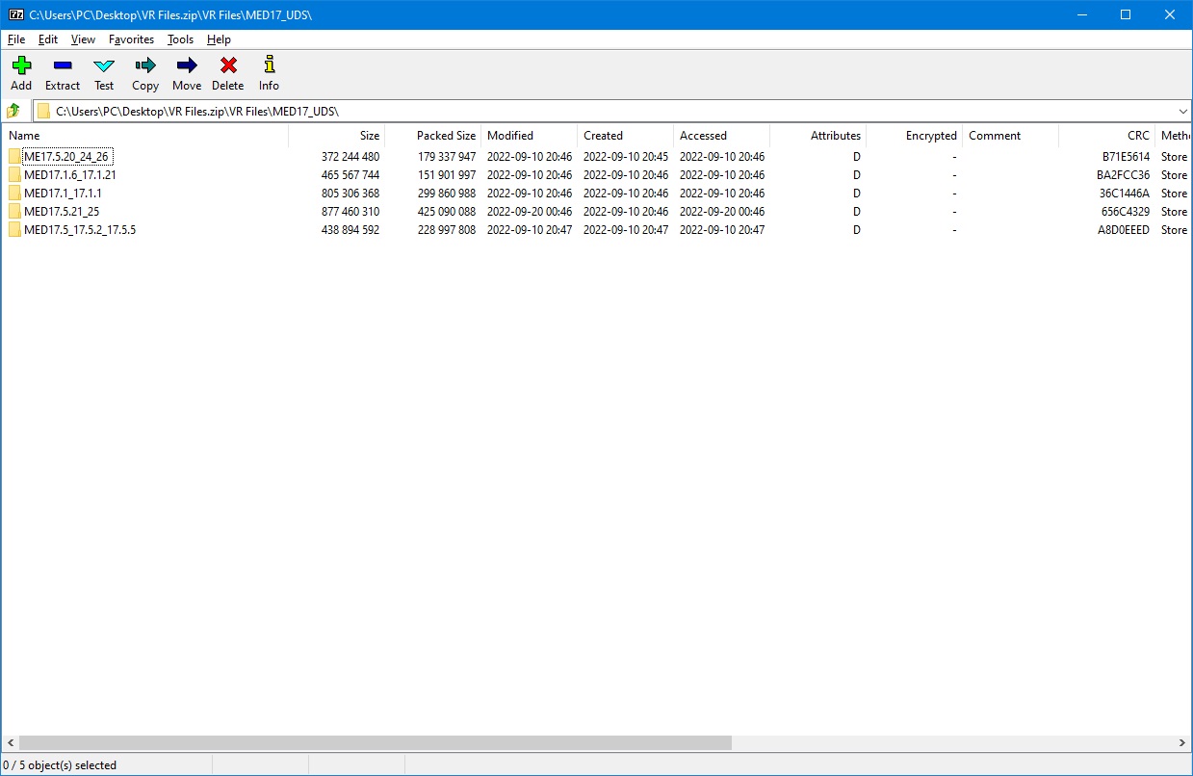
Task: Open the Favorites menu
Action: point(131,39)
